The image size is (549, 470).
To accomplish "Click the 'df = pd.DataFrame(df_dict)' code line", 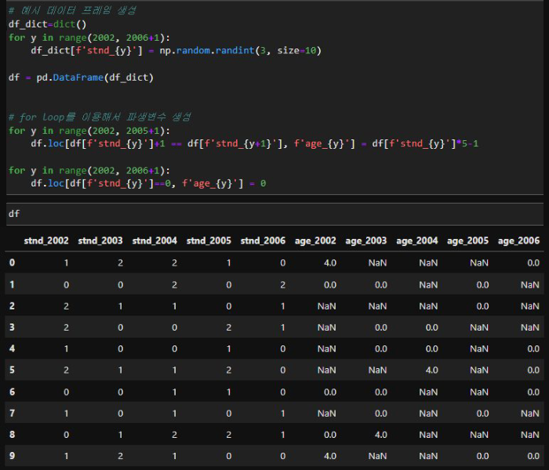I will [81, 78].
